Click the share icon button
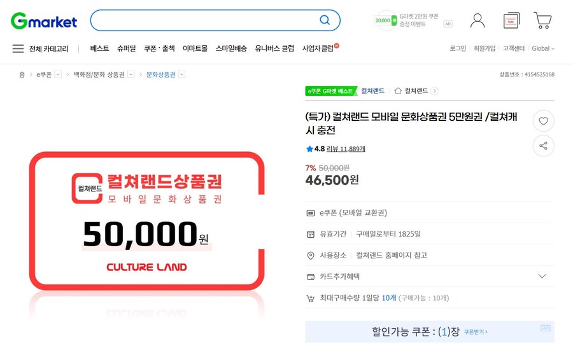The image size is (573, 353). (x=544, y=146)
